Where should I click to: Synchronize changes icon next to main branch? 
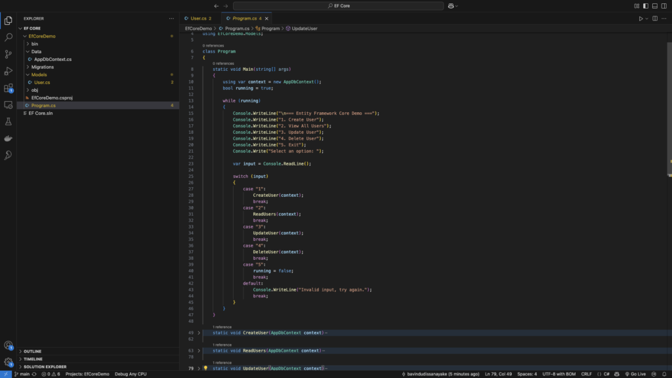pos(34,374)
